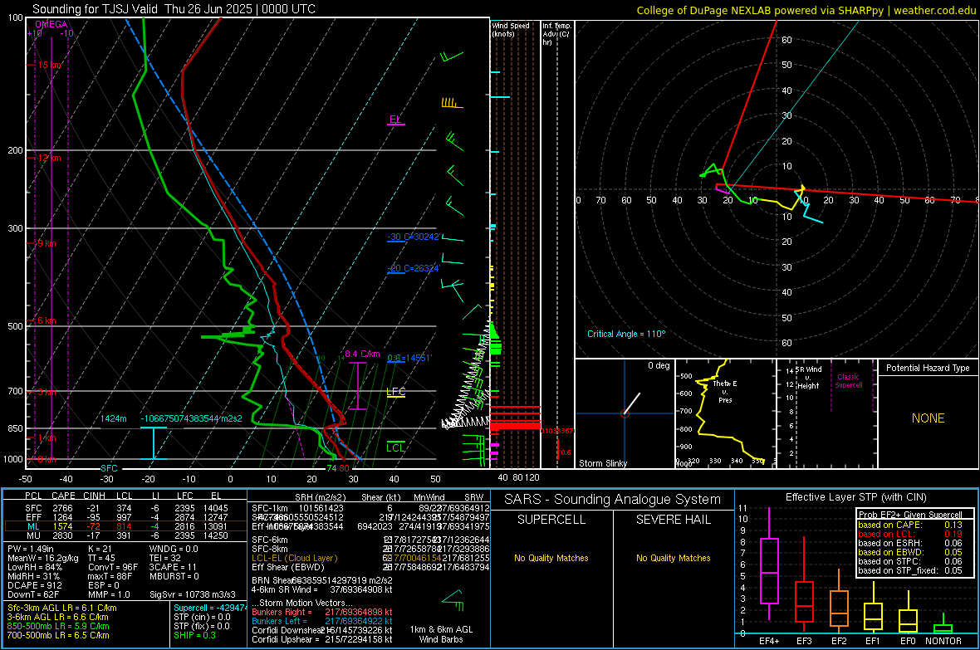Viewport: 980px width, 650px height.
Task: Click the CAPE column header
Action: [x=63, y=496]
